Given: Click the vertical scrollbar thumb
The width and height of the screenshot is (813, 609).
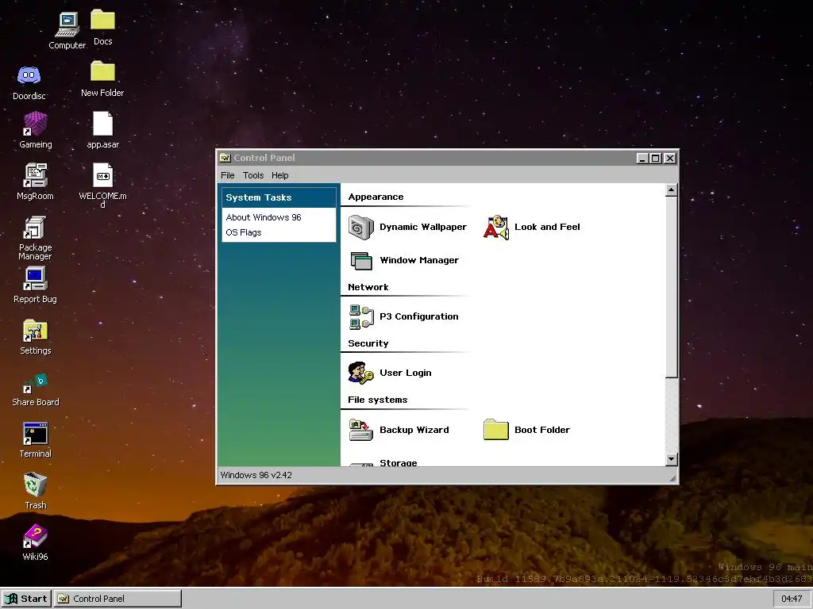Looking at the screenshot, I should click(x=671, y=287).
